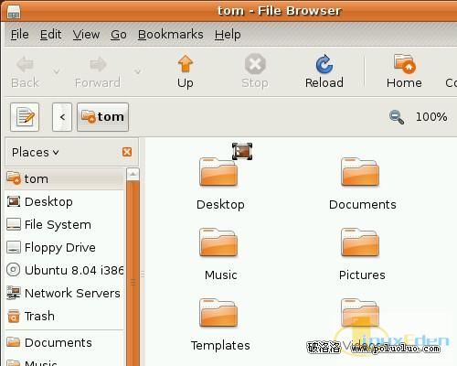
Task: Select the Music folder icon in main view
Action: click(x=218, y=242)
